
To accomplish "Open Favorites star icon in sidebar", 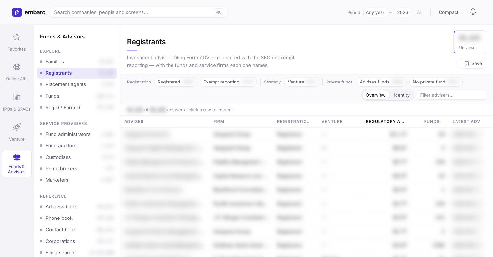I will tap(17, 37).
